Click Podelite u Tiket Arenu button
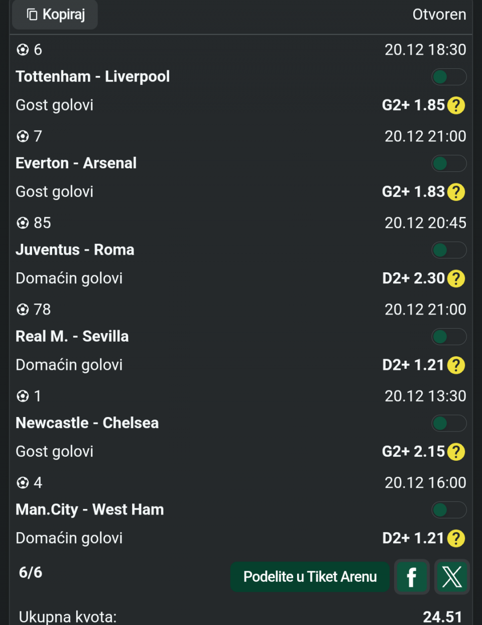 (310, 577)
